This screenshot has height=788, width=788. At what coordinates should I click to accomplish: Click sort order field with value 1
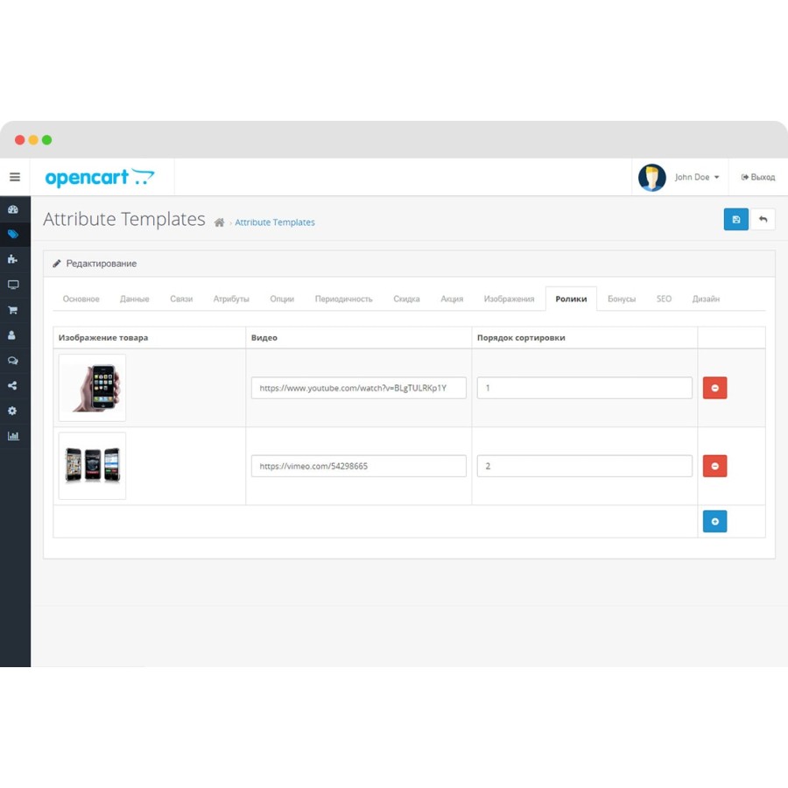coord(585,388)
